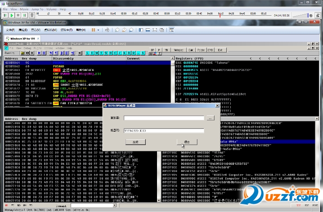Open the Jump To menu in the player
This screenshot has height=212, width=323.
pos(37,9)
